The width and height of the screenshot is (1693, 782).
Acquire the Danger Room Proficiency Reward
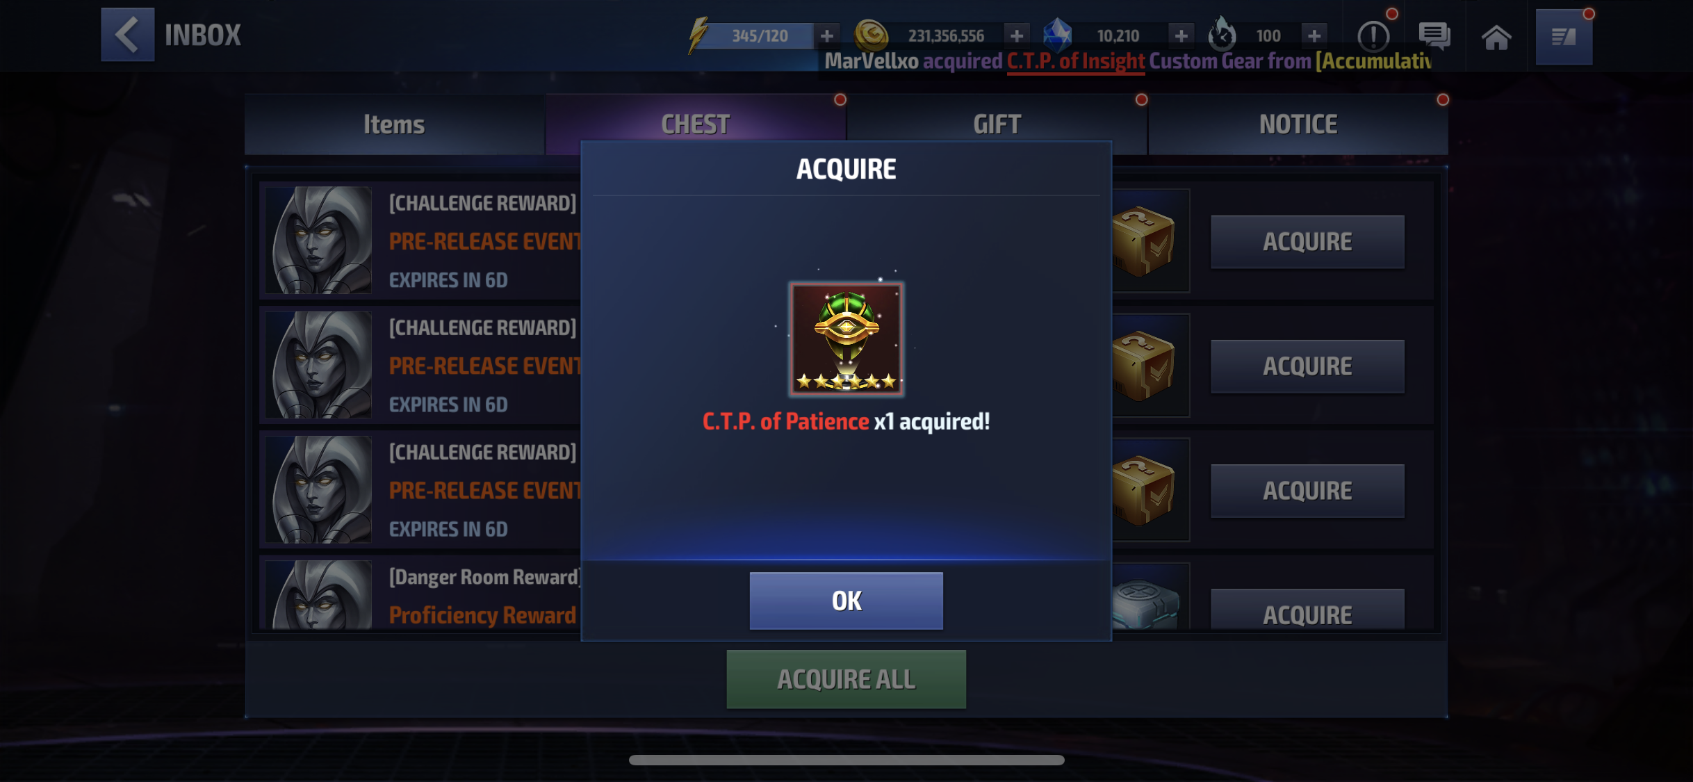(x=1307, y=610)
